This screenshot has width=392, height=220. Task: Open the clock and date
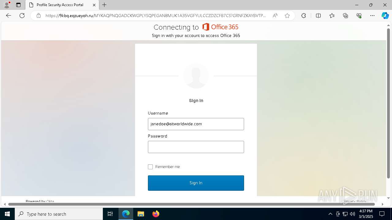click(x=366, y=214)
